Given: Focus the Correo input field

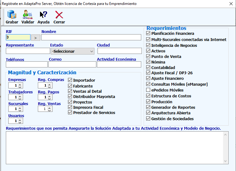Looking at the screenshot, I should click(72, 64).
